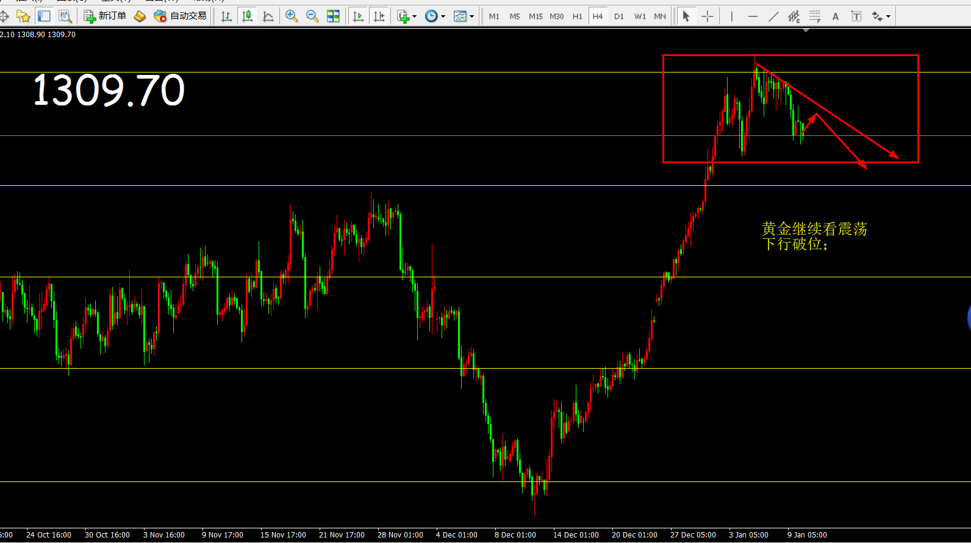971x543 pixels.
Task: Click the 9 Nov 17:00 date label
Action: (x=223, y=535)
